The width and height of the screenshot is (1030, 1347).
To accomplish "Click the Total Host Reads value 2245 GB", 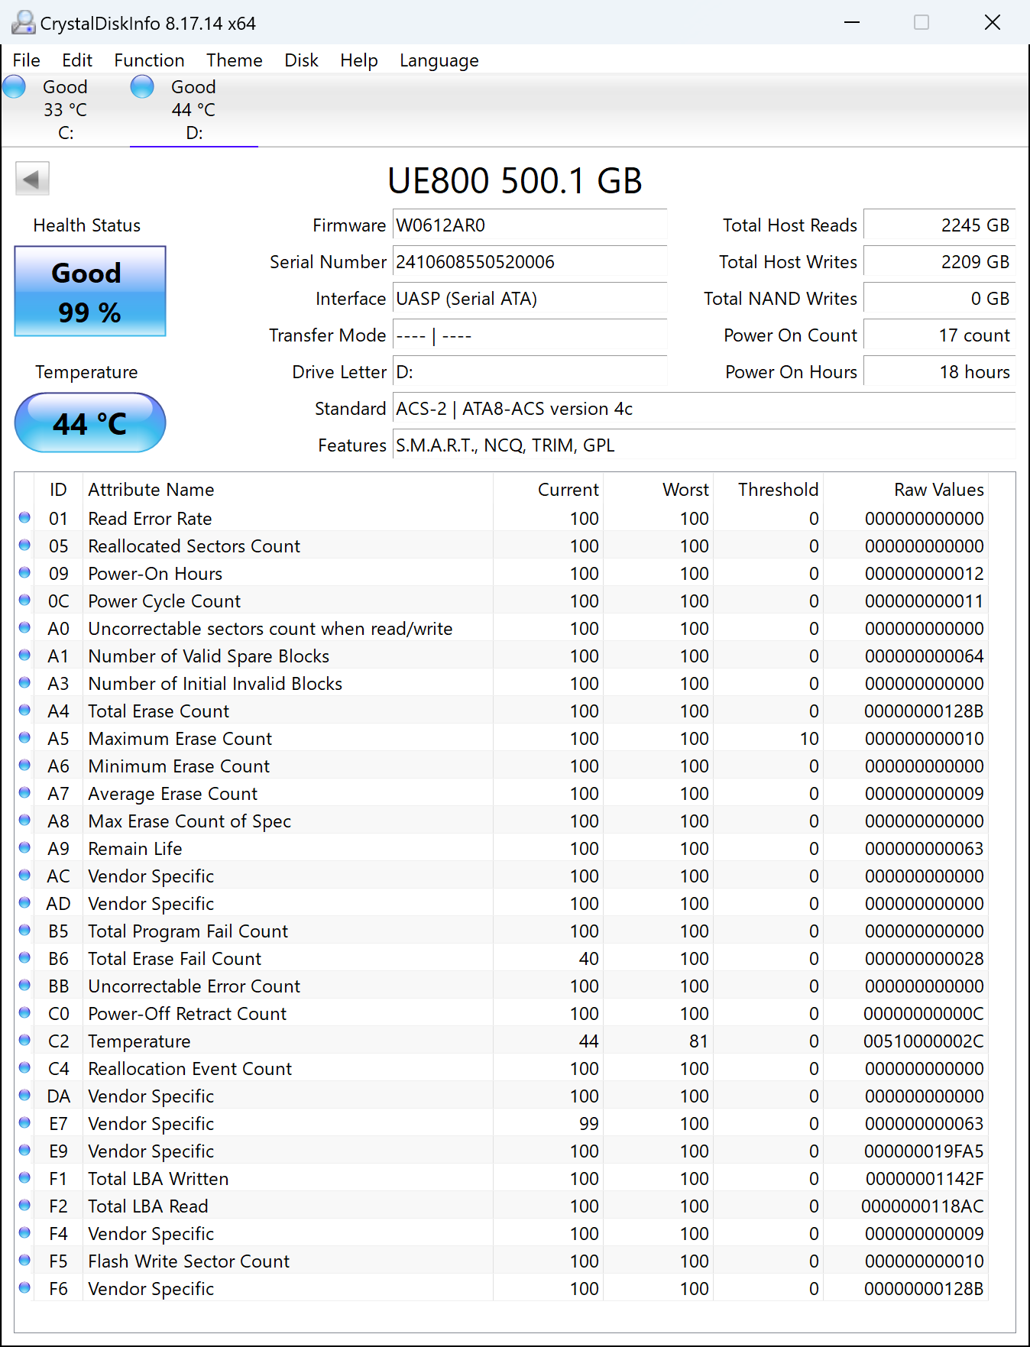I will (x=939, y=225).
